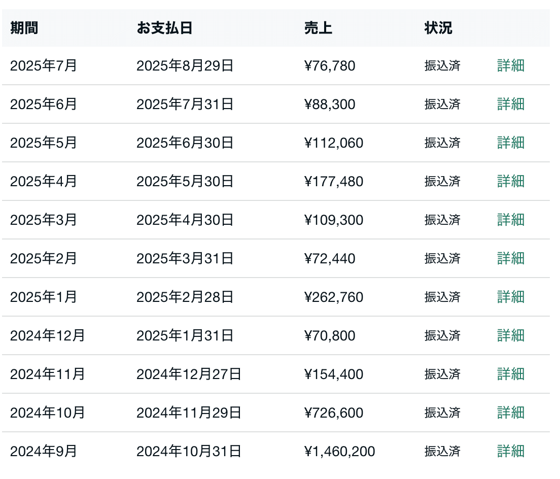Click 詳細 in the 2024年11月 row

tap(510, 374)
